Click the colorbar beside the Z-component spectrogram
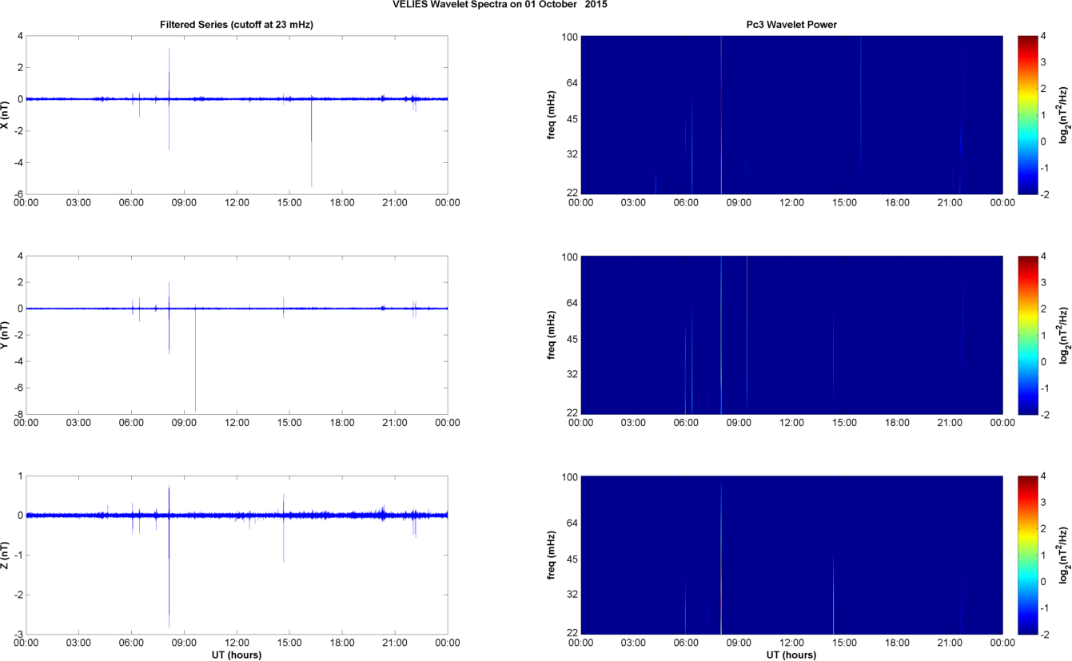Screen dimensions: 1072x661 point(1027,555)
